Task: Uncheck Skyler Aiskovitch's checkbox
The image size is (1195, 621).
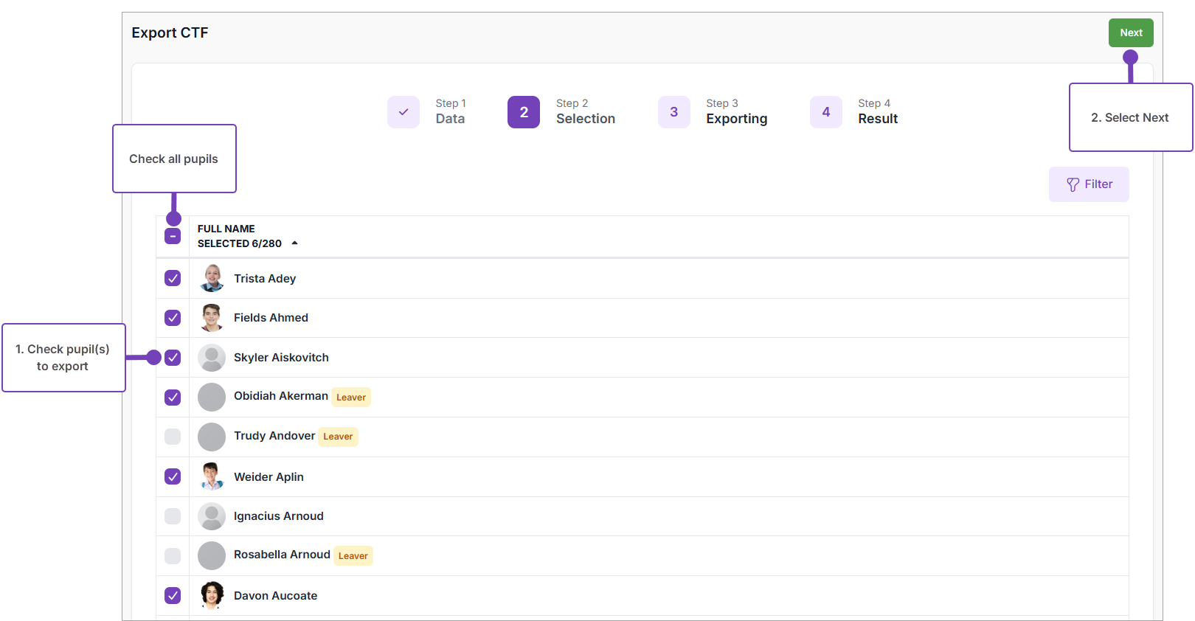Action: [173, 358]
